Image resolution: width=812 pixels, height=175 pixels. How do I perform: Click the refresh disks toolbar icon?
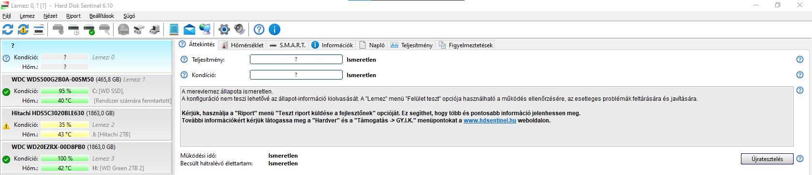[8, 29]
